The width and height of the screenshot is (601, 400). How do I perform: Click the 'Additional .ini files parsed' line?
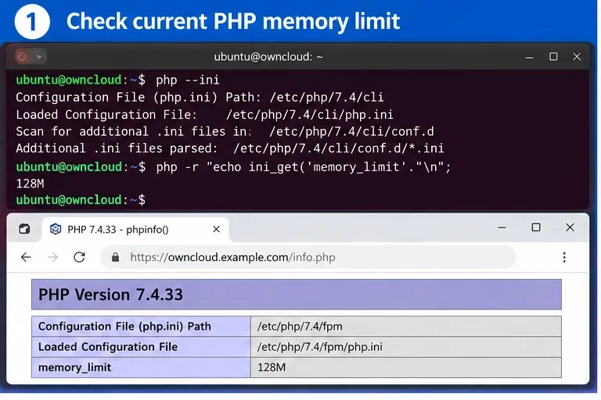(230, 148)
